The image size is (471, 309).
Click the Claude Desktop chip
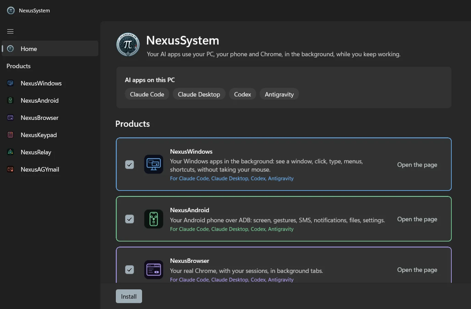tap(199, 94)
